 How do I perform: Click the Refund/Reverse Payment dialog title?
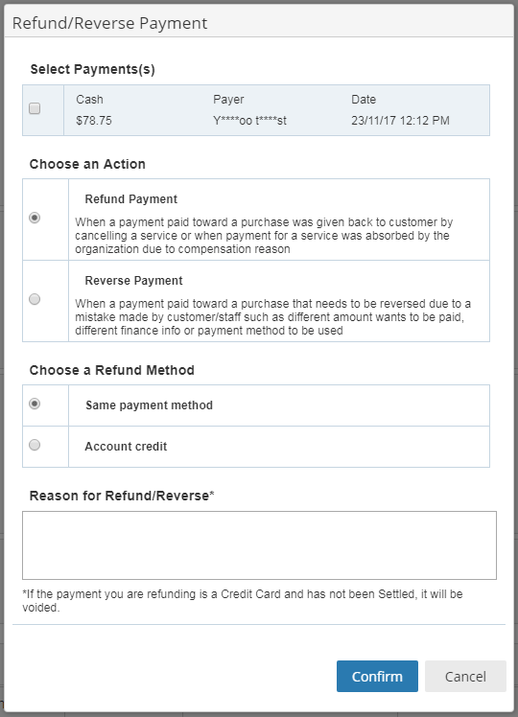point(109,23)
